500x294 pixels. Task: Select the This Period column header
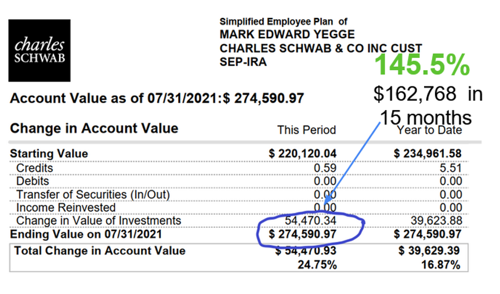[306, 130]
